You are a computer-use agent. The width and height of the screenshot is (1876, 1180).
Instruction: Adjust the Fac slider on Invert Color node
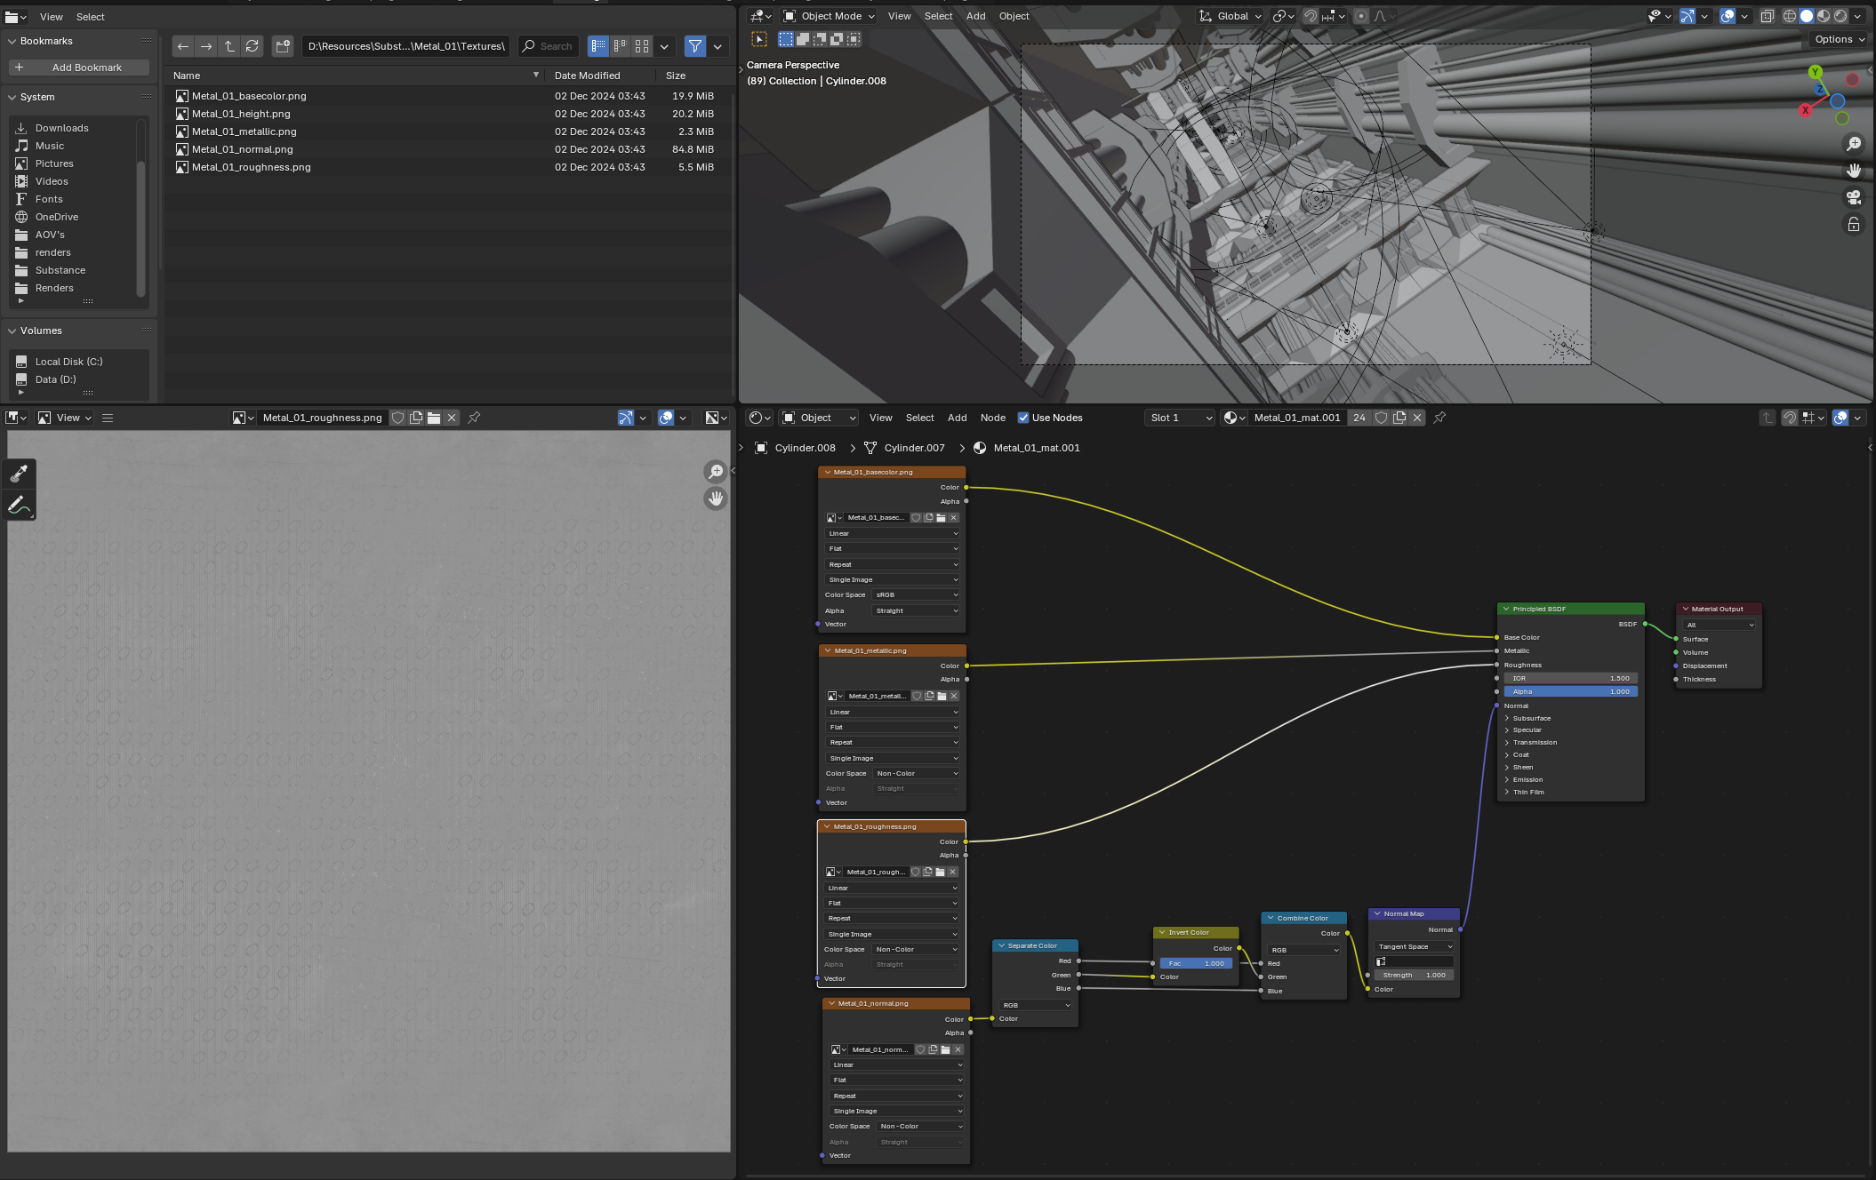coord(1196,963)
